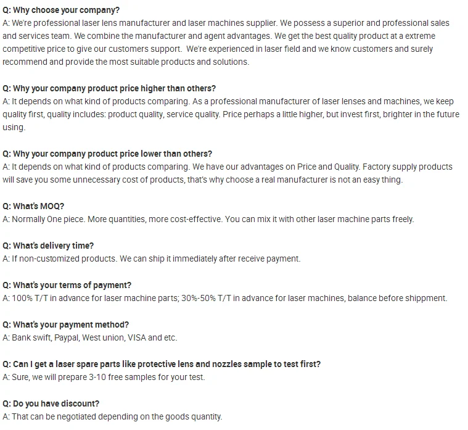
Task: Click the "100% T/T in advance" answer
Action: click(224, 298)
